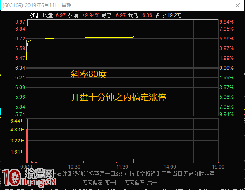
Task: Click the 3.22万 volume axis label
Action: (x=17, y=141)
